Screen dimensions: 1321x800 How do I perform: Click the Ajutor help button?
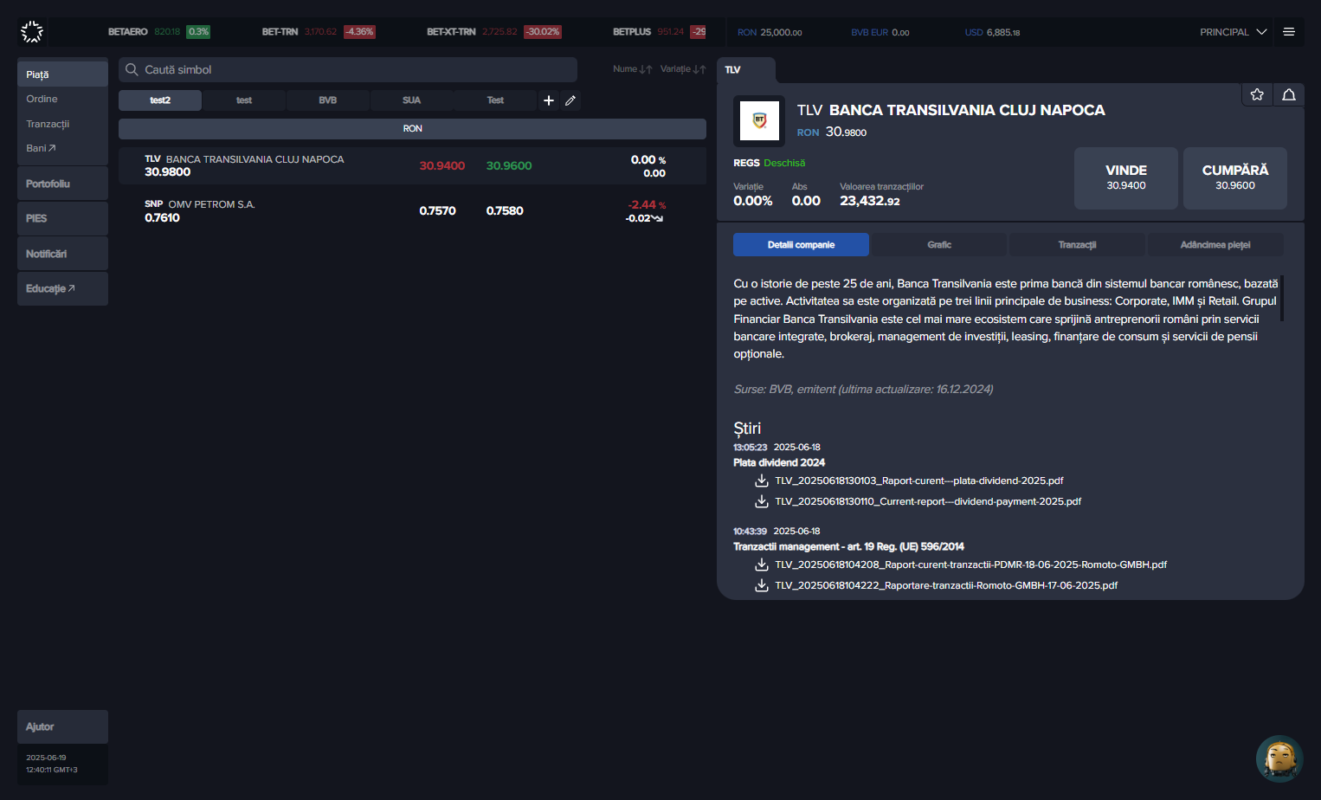click(x=62, y=726)
